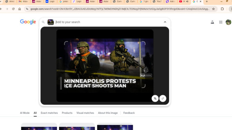Switch to the Gmail Inbox tab
The width and height of the screenshot is (232, 130).
(23, 1)
